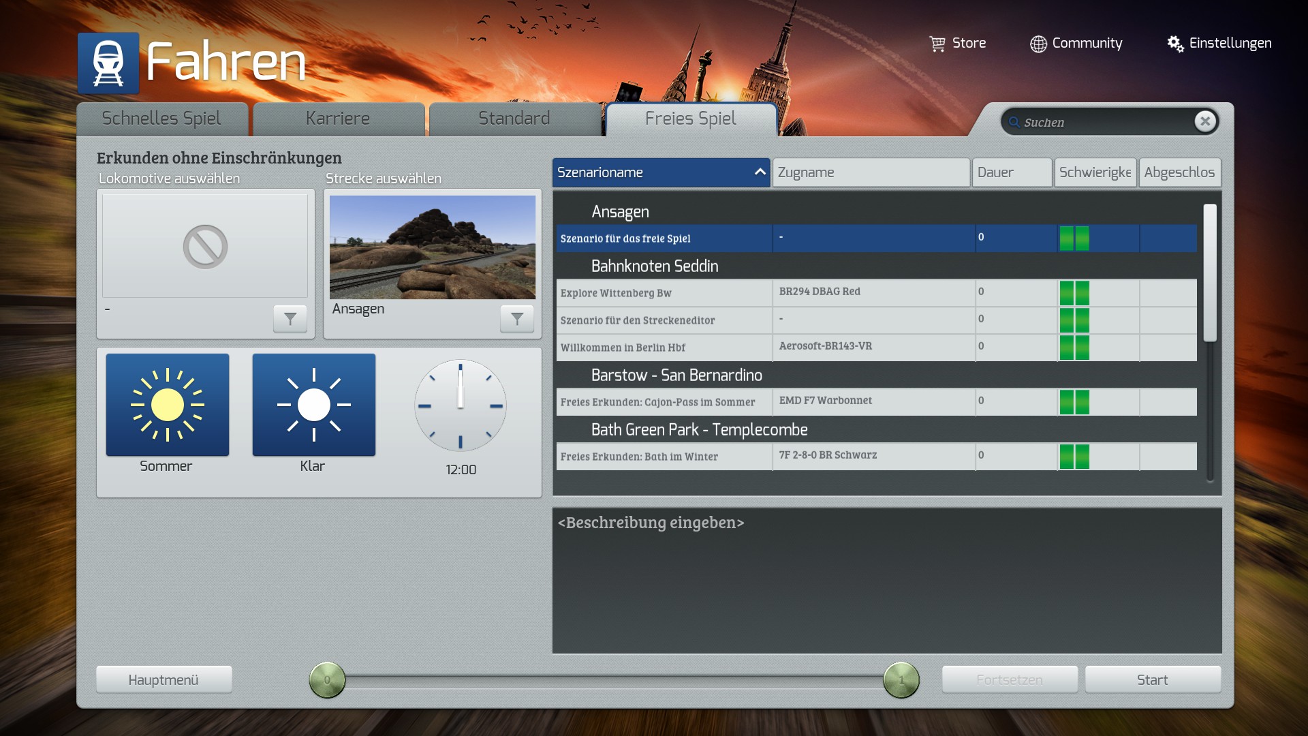
Task: Switch to Schnelles Spiel tab
Action: point(161,119)
